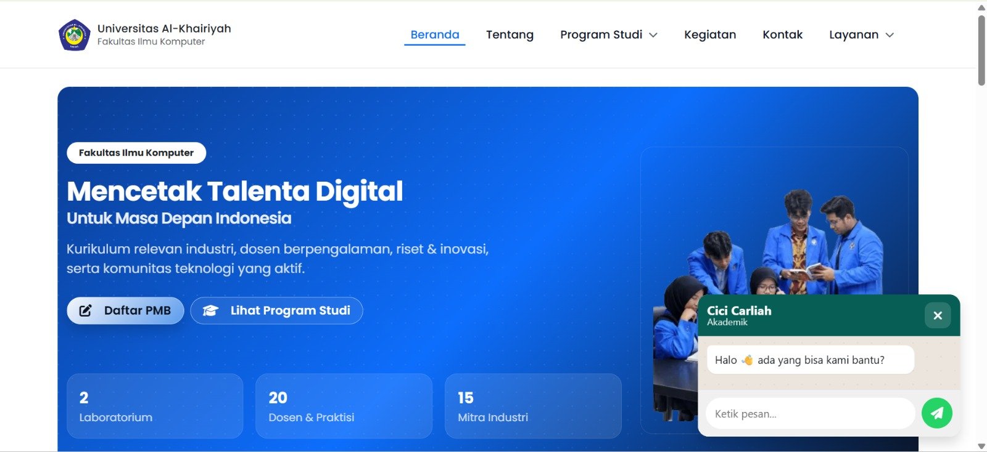This screenshot has width=987, height=452.
Task: Click the Fakultas Ilmu Komputer badge
Action: (136, 153)
